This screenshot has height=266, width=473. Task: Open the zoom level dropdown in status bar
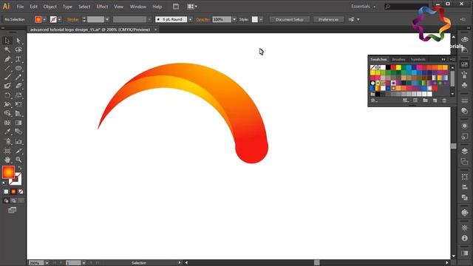[47, 263]
